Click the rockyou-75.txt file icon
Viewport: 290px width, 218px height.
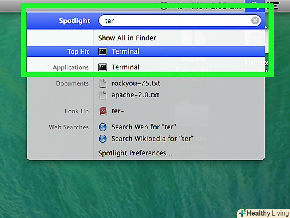tap(103, 83)
